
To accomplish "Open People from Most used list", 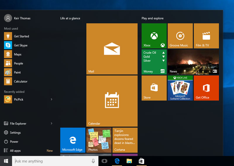I will point(28,63).
